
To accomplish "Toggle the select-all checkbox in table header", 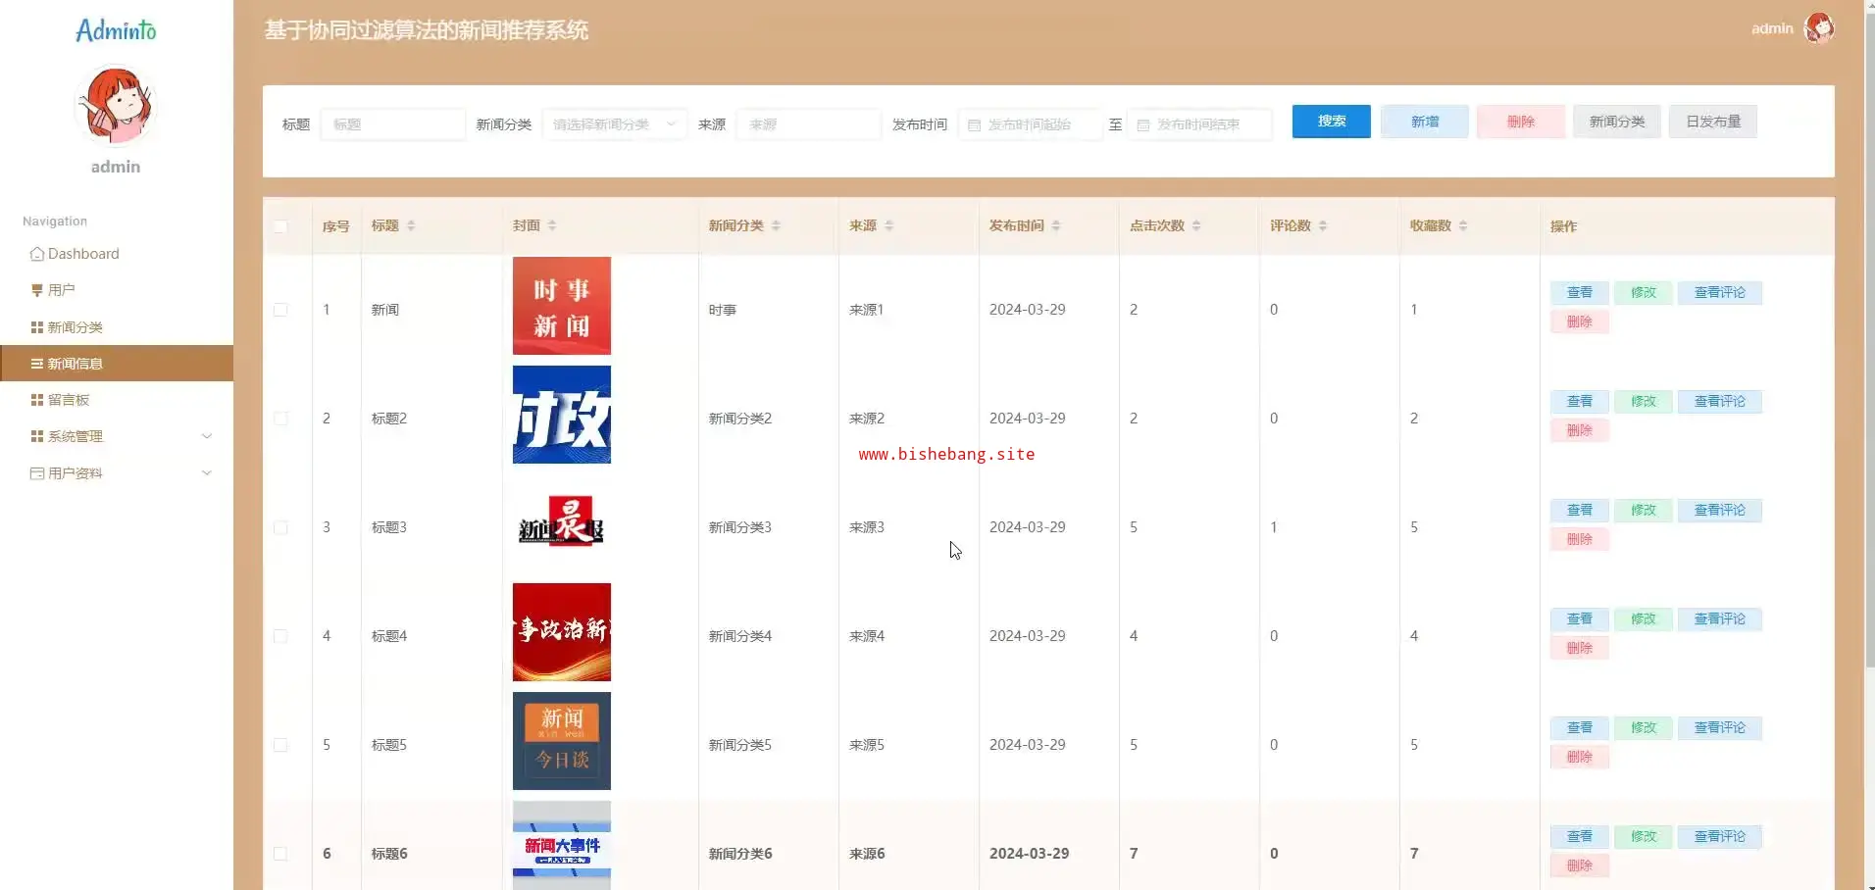I will pyautogui.click(x=280, y=226).
